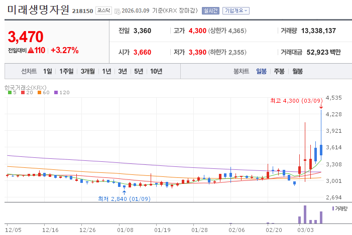Viewport: 352px width, 235px height.
Task: Select the 10년 line chart tab
Action: point(156,71)
